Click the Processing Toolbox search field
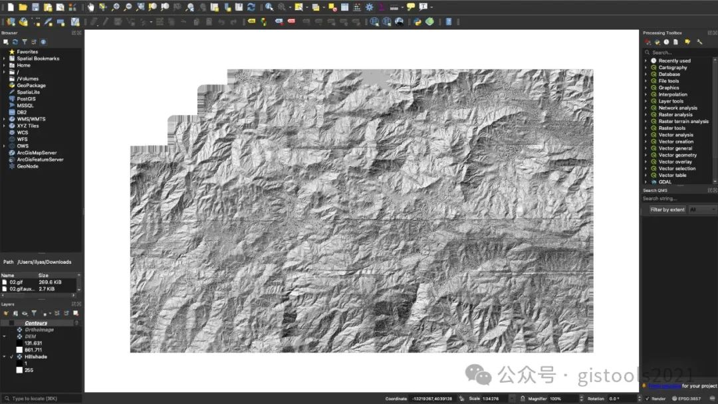The width and height of the screenshot is (718, 404). [x=679, y=52]
